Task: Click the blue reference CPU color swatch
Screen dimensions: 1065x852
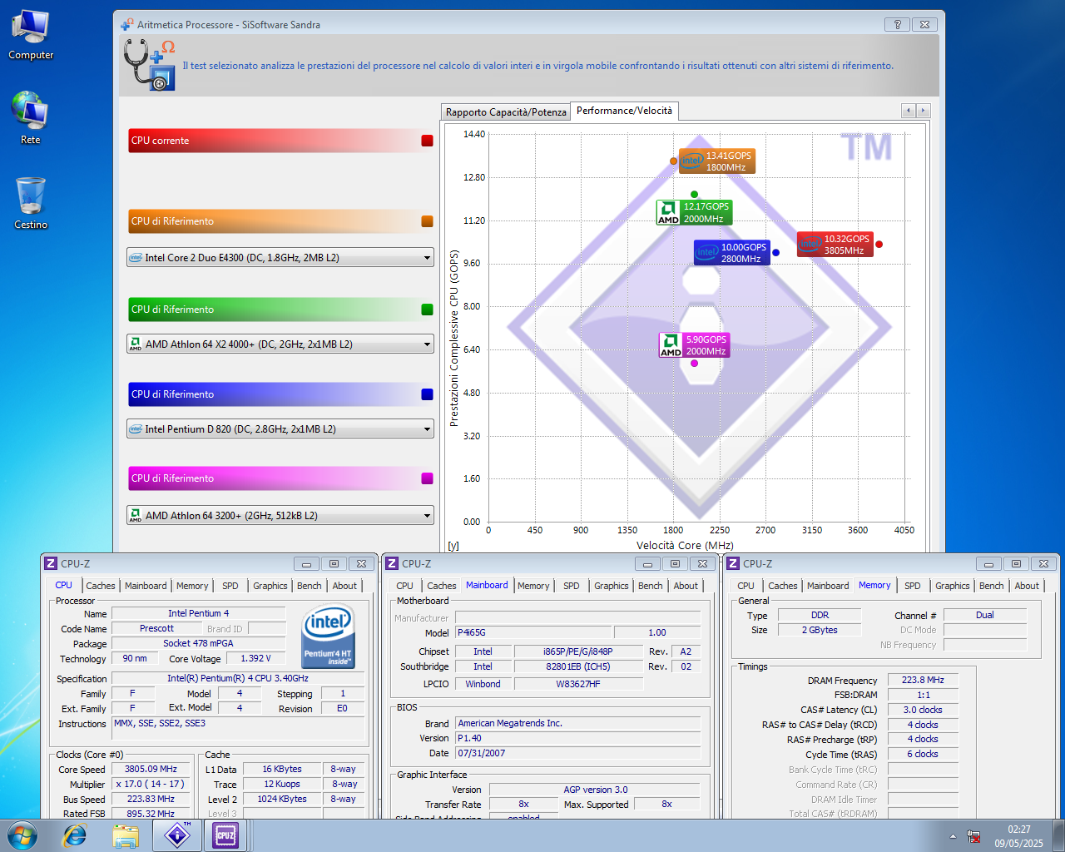Action: click(x=427, y=394)
